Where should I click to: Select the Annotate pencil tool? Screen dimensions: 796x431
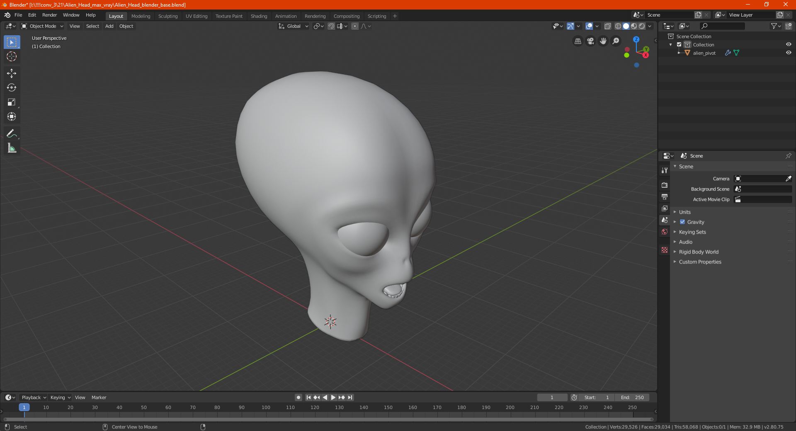tap(12, 133)
